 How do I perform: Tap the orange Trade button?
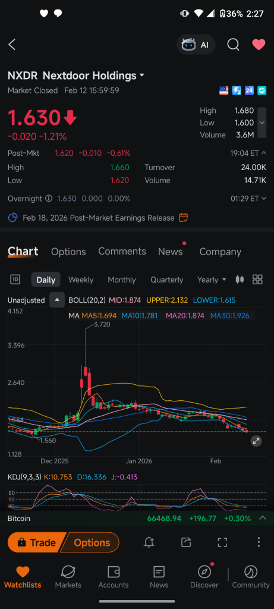tap(36, 542)
